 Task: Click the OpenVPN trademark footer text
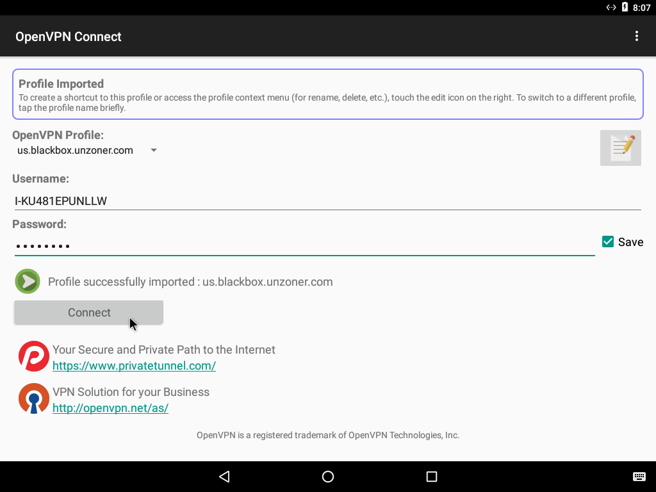coord(328,435)
